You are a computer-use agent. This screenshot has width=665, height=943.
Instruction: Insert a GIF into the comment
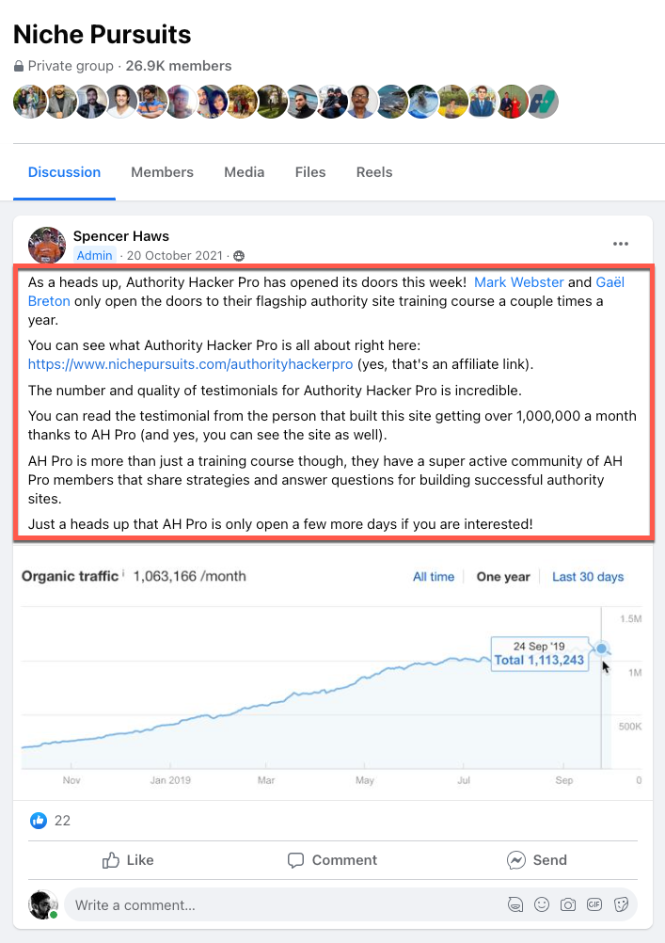[594, 904]
